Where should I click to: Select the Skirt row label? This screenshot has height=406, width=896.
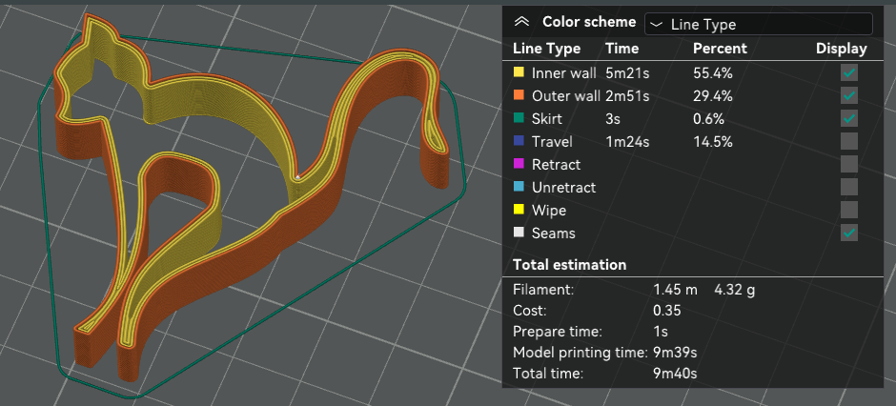point(547,119)
